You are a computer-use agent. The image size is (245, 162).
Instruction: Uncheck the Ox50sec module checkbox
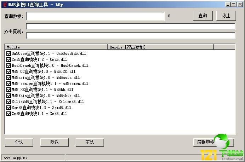pos(9,54)
